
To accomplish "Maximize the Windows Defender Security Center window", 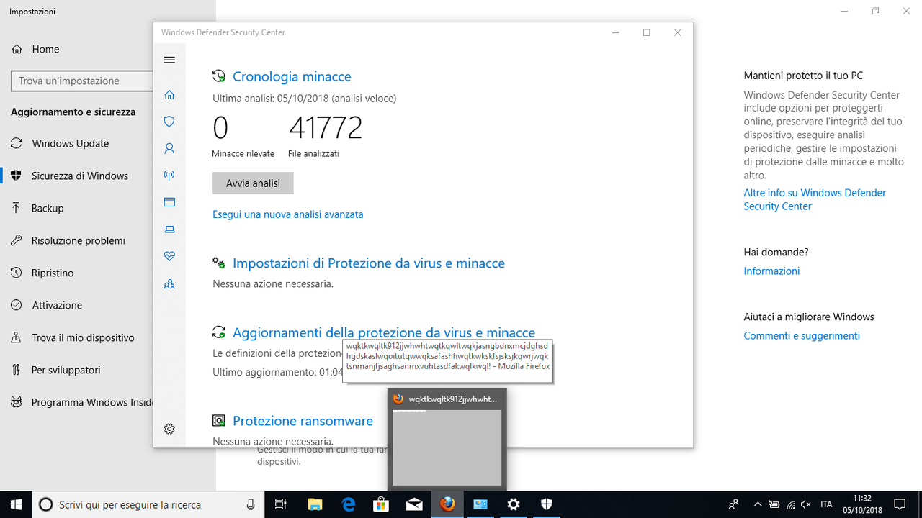I will click(x=647, y=32).
